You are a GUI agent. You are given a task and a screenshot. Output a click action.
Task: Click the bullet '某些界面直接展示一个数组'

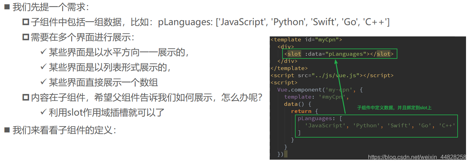point(103,82)
